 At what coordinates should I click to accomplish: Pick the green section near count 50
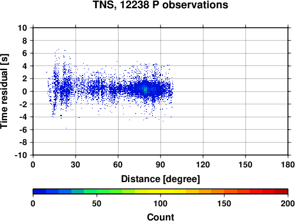click(x=97, y=192)
